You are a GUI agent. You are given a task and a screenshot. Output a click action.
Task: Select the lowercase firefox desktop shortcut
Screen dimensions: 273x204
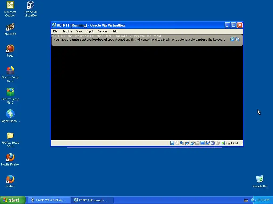coord(10,182)
